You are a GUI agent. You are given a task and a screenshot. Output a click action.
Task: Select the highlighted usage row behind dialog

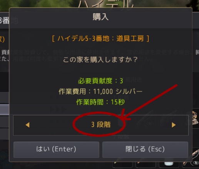click(x=5, y=109)
